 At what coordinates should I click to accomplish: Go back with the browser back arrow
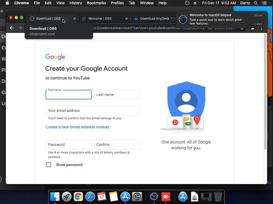(12, 28)
